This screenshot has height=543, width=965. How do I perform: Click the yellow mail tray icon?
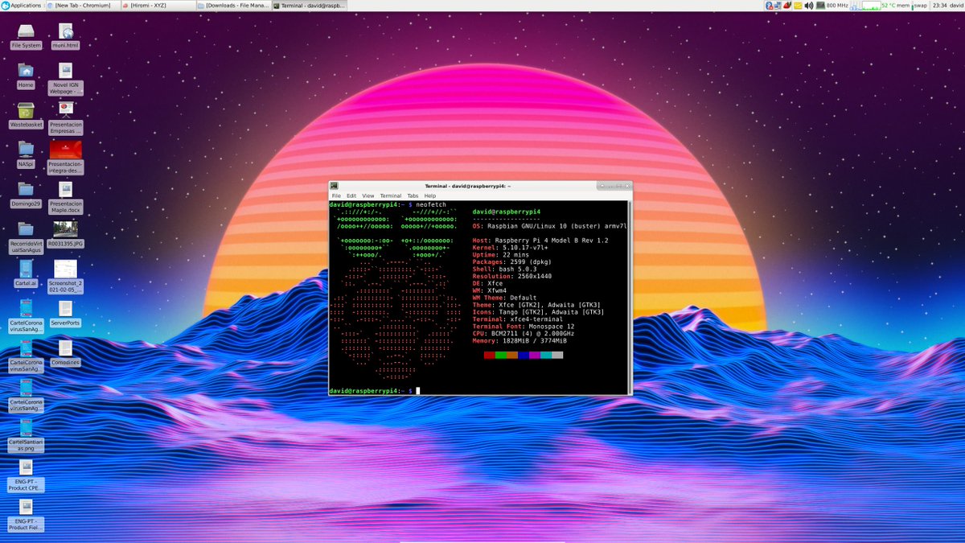(x=798, y=5)
